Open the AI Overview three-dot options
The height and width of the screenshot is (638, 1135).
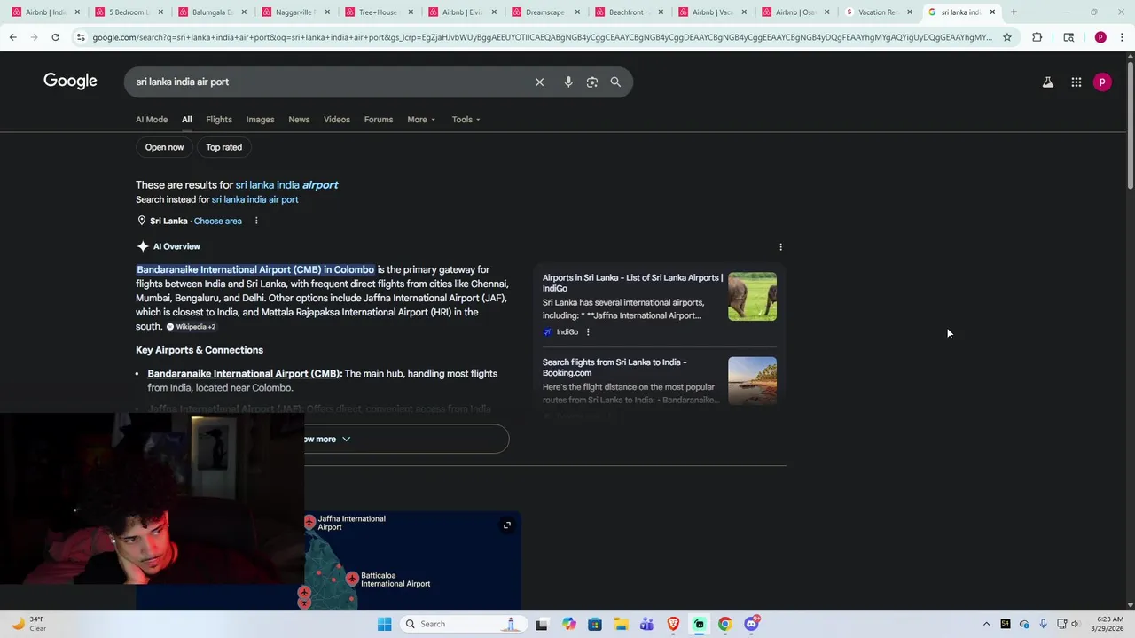coord(780,247)
